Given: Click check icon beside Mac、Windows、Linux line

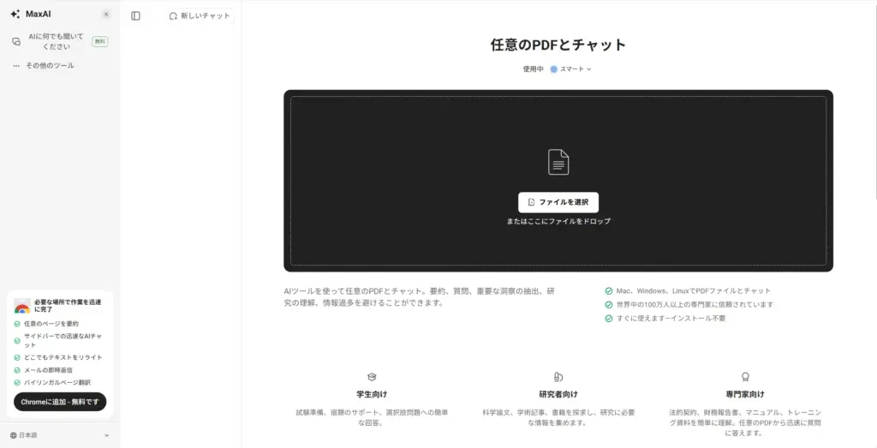Looking at the screenshot, I should [x=609, y=291].
